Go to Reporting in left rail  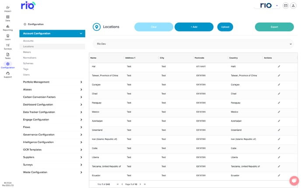click(x=8, y=28)
